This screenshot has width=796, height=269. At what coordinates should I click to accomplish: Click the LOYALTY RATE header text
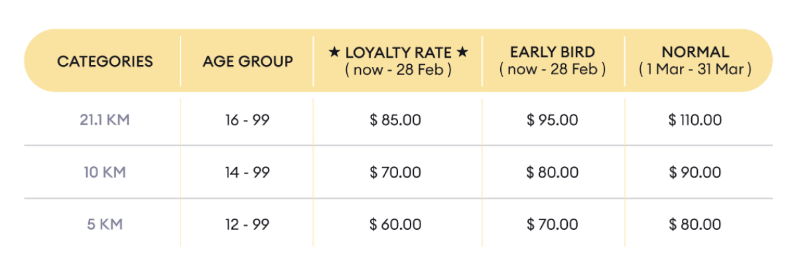click(398, 52)
